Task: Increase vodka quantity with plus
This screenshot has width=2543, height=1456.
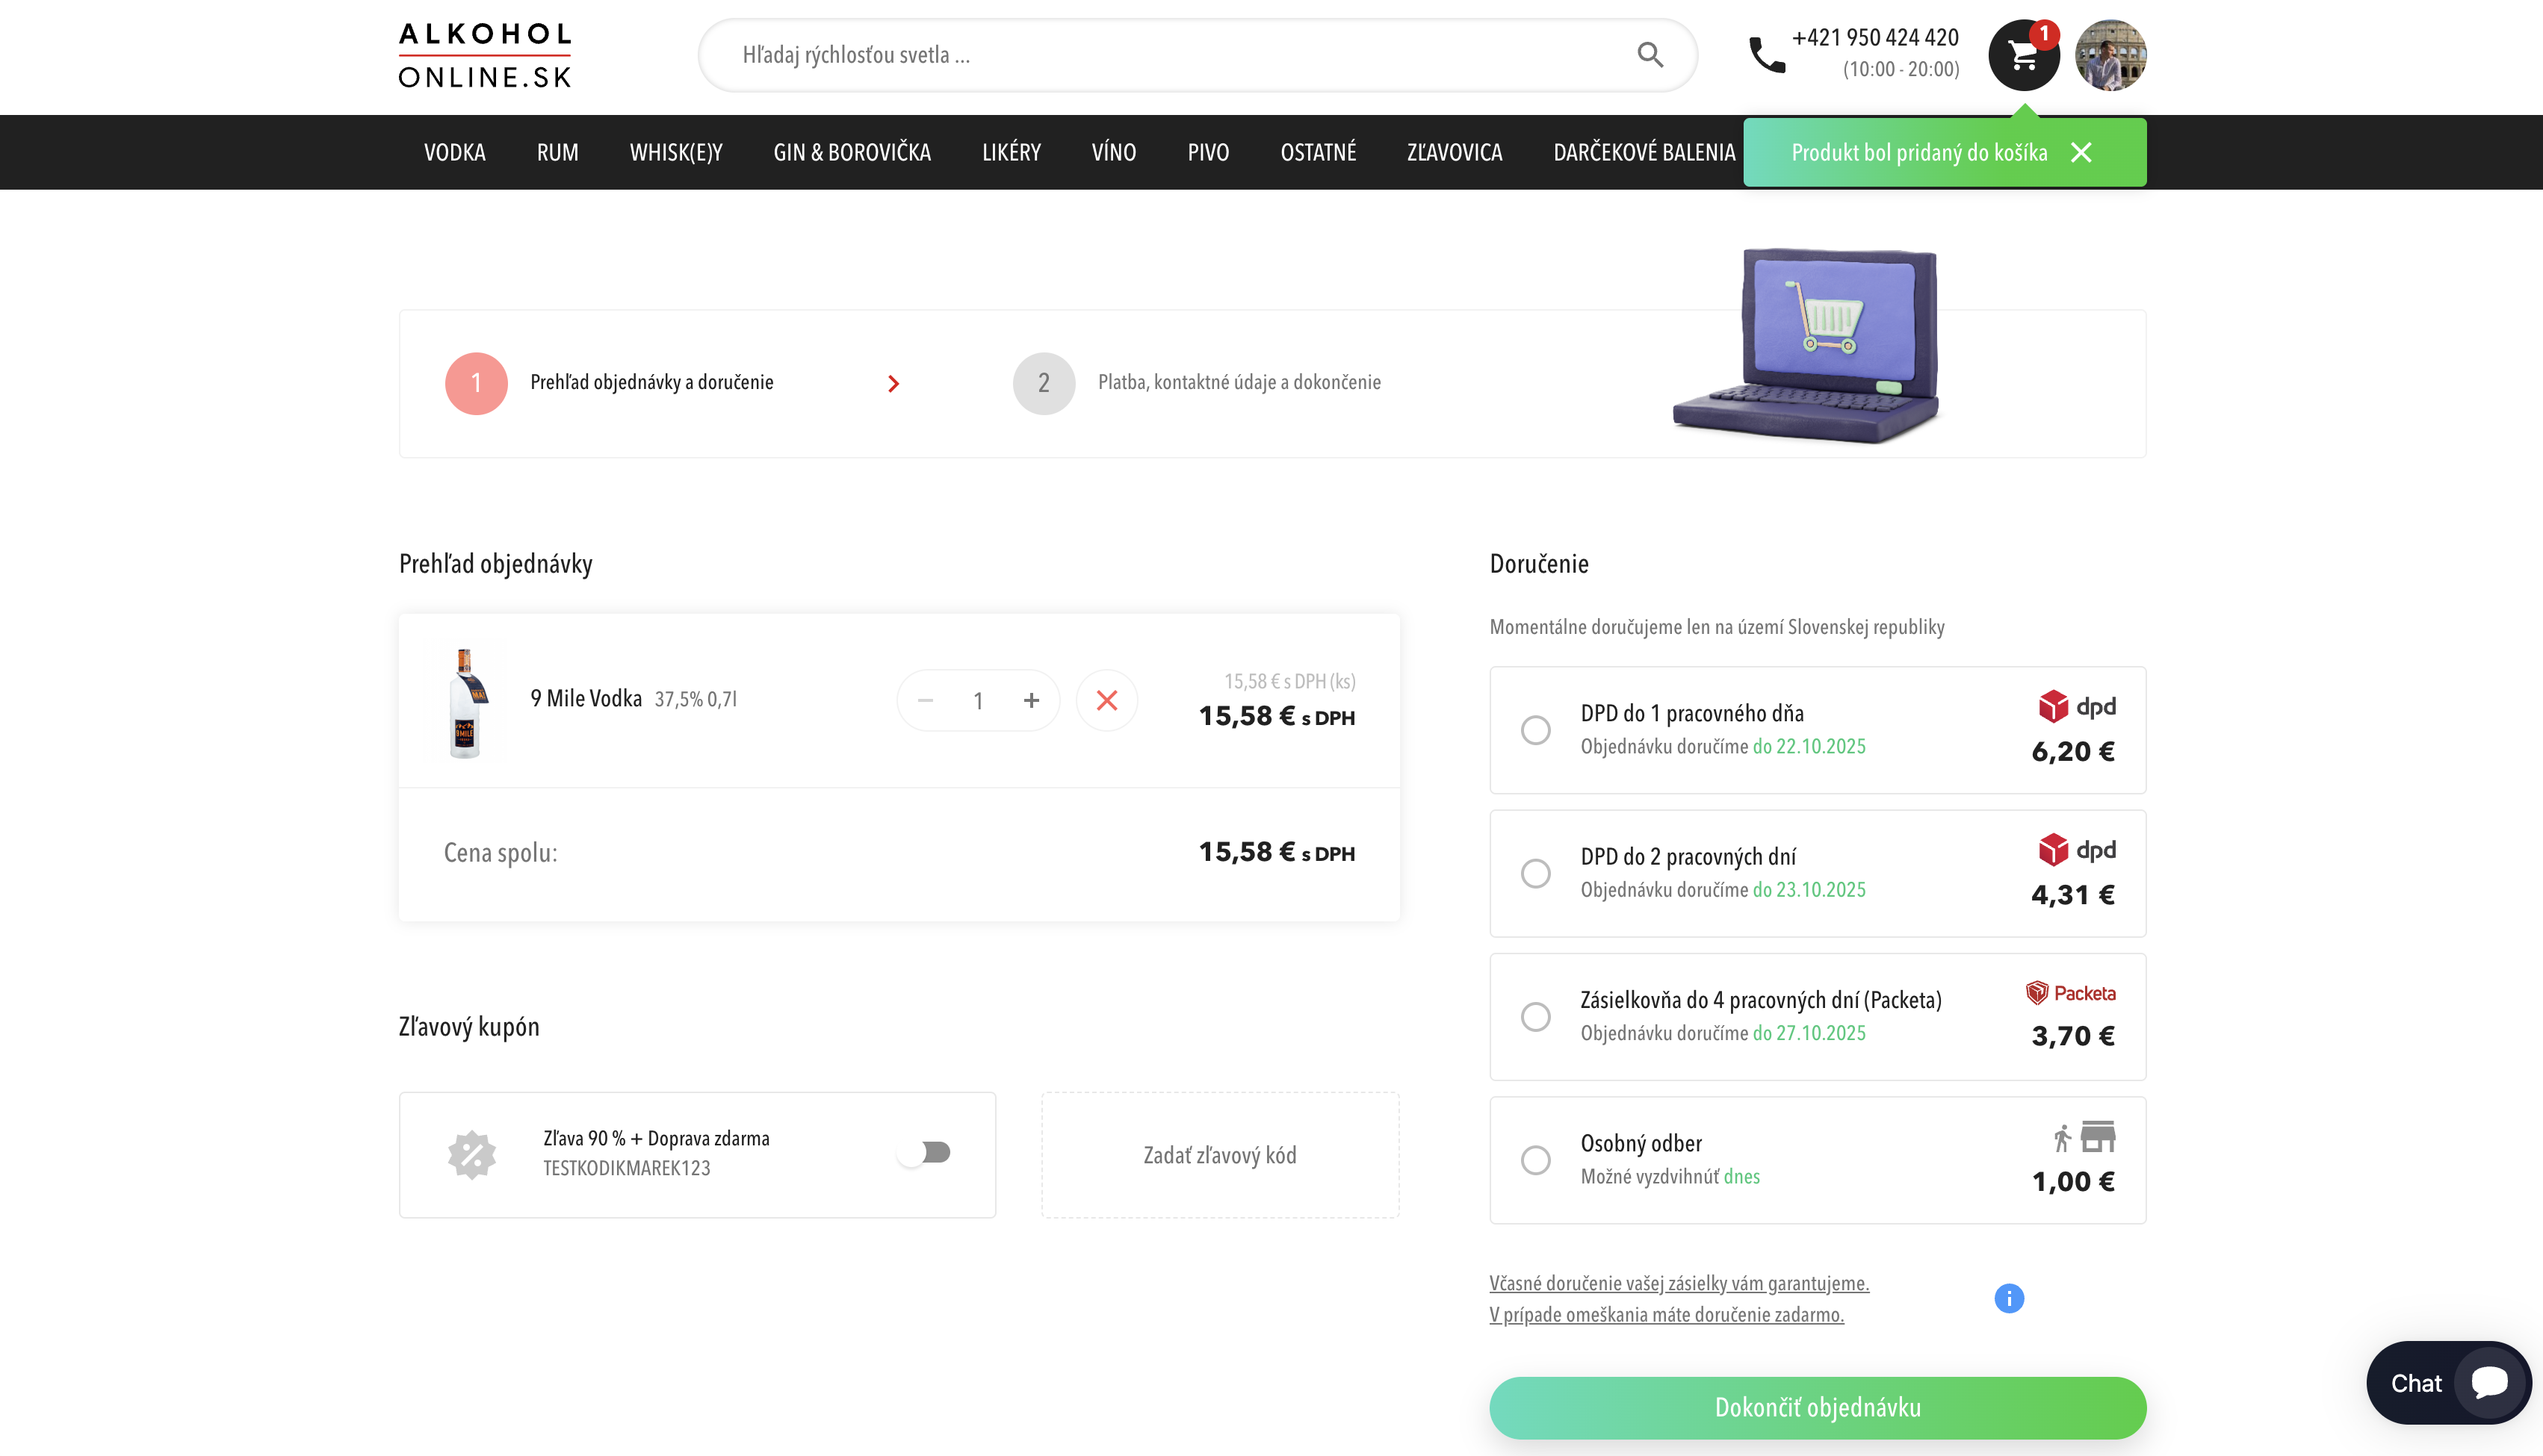Action: tap(1032, 700)
